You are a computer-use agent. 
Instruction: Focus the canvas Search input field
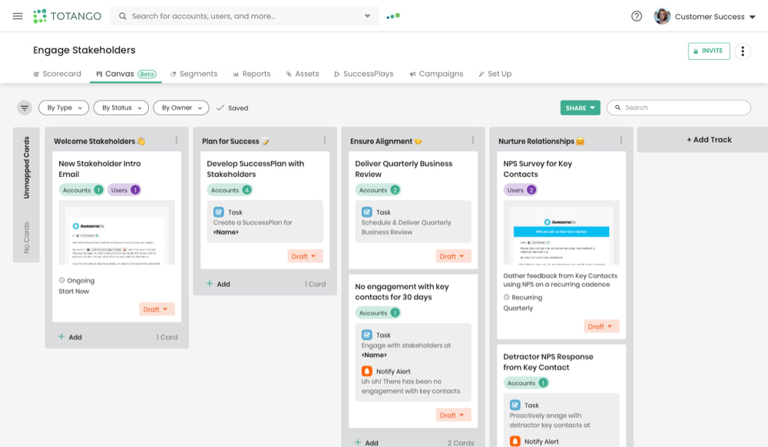tap(678, 107)
